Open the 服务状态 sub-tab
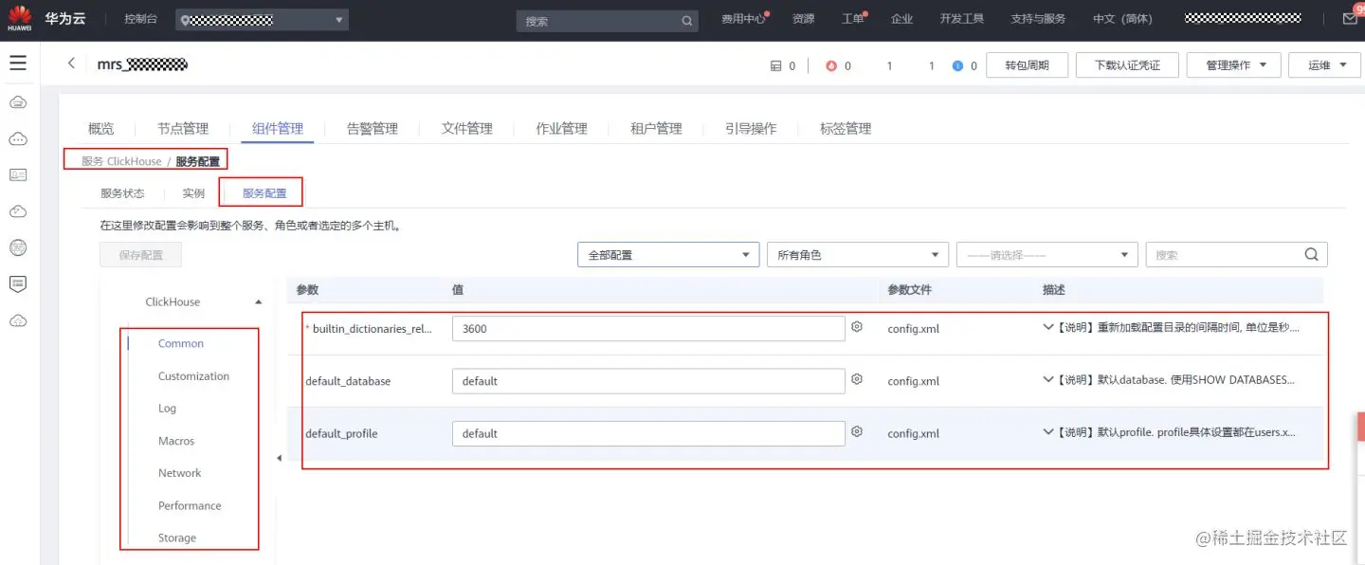 pyautogui.click(x=122, y=192)
